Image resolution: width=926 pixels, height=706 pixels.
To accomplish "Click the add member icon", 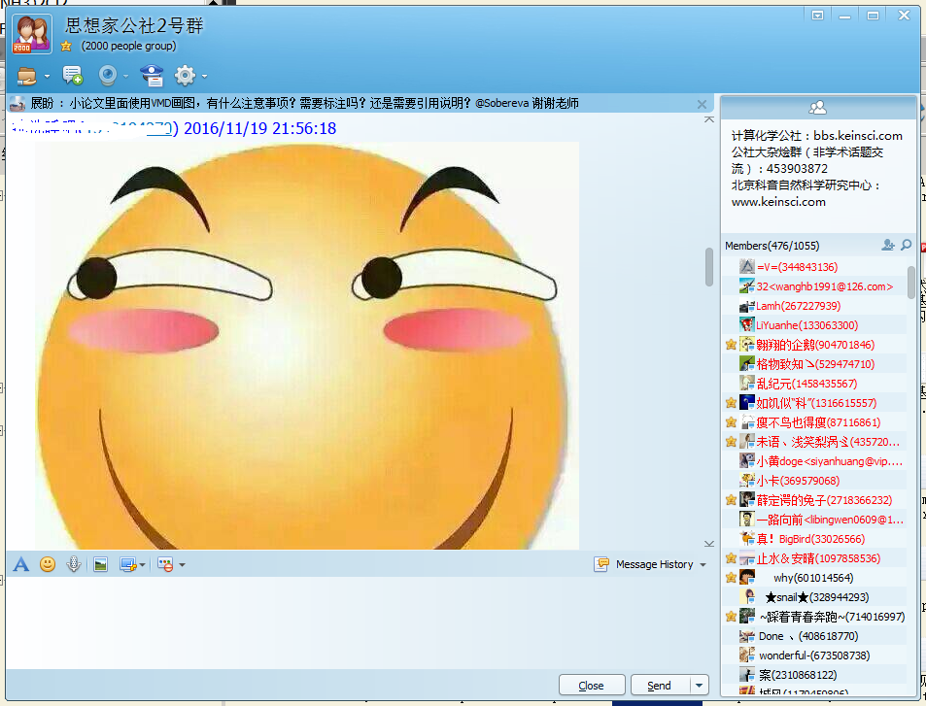I will point(887,245).
